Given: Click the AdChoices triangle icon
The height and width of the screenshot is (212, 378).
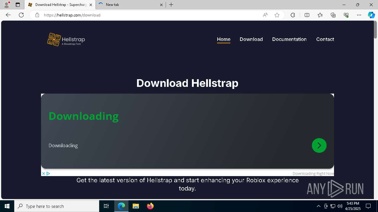Looking at the screenshot, I should coord(48,173).
